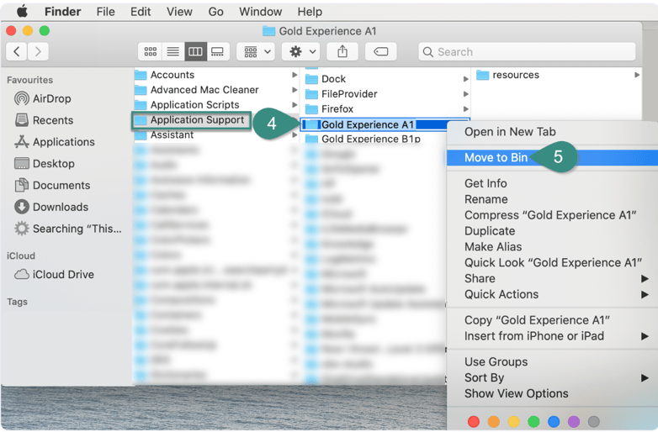
Task: Open the Edit menu
Action: coord(141,11)
